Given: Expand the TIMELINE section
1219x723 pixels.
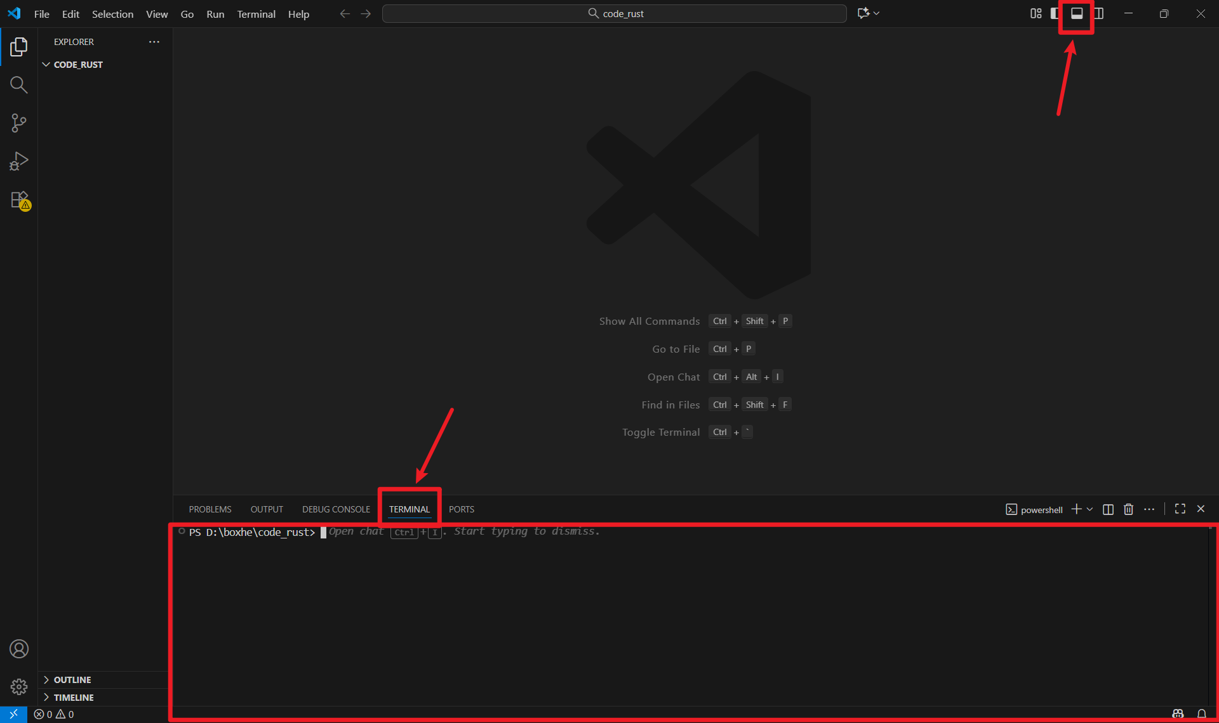Looking at the screenshot, I should pyautogui.click(x=74, y=698).
